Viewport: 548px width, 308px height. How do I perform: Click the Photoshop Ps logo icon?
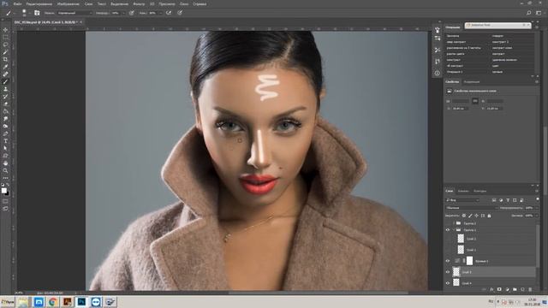5,3
